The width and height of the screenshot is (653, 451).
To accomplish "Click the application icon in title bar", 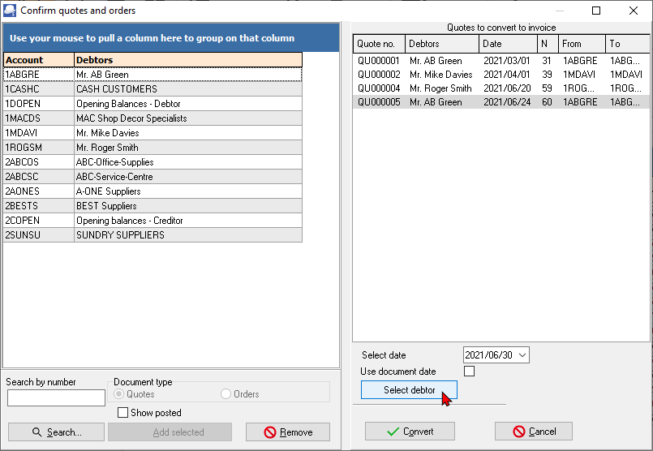I will [x=10, y=11].
